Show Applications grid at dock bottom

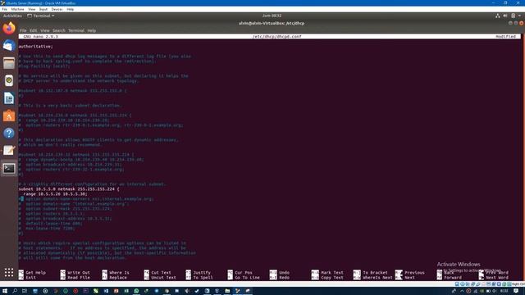(9, 273)
